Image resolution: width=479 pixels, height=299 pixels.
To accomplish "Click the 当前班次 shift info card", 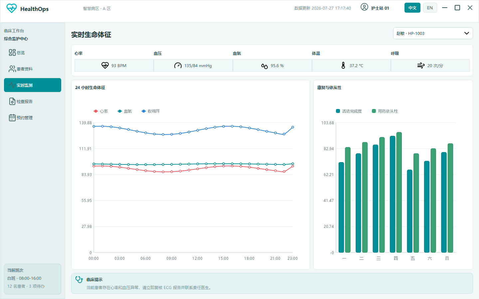I will point(33,279).
